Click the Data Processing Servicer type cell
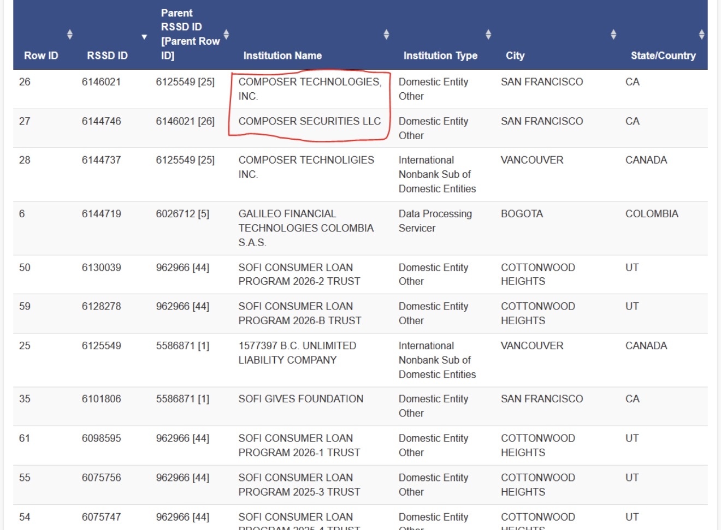Screen dimensions: 721x530 tap(435, 221)
